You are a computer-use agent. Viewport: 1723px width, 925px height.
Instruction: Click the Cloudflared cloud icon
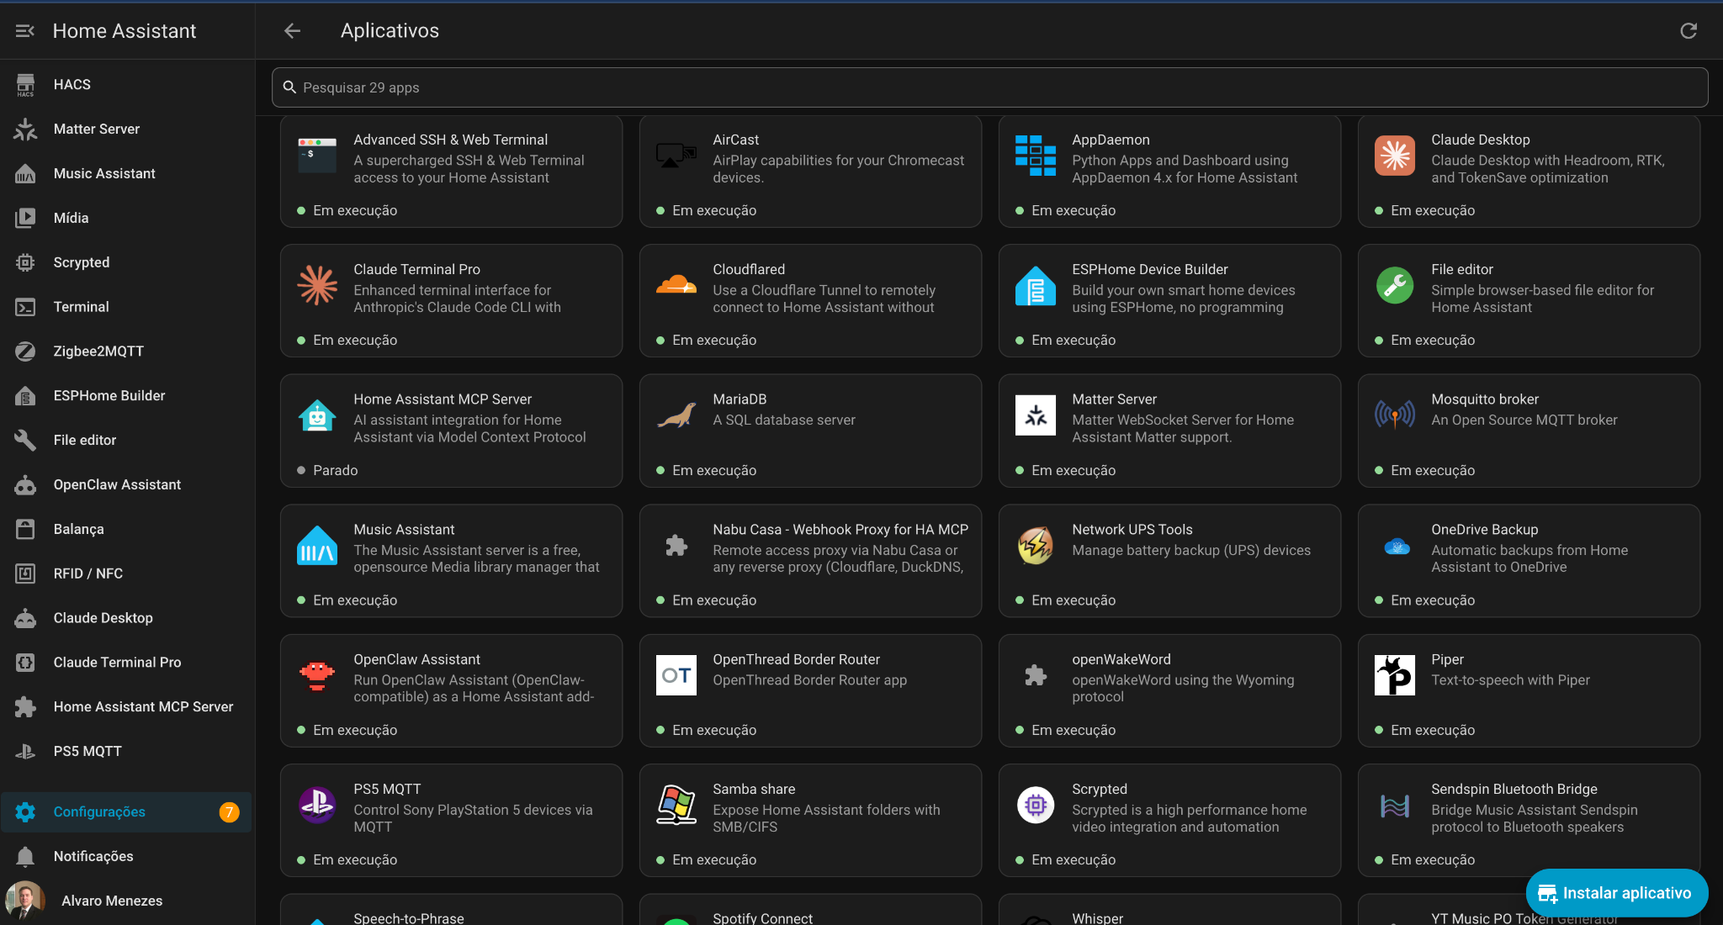point(676,285)
